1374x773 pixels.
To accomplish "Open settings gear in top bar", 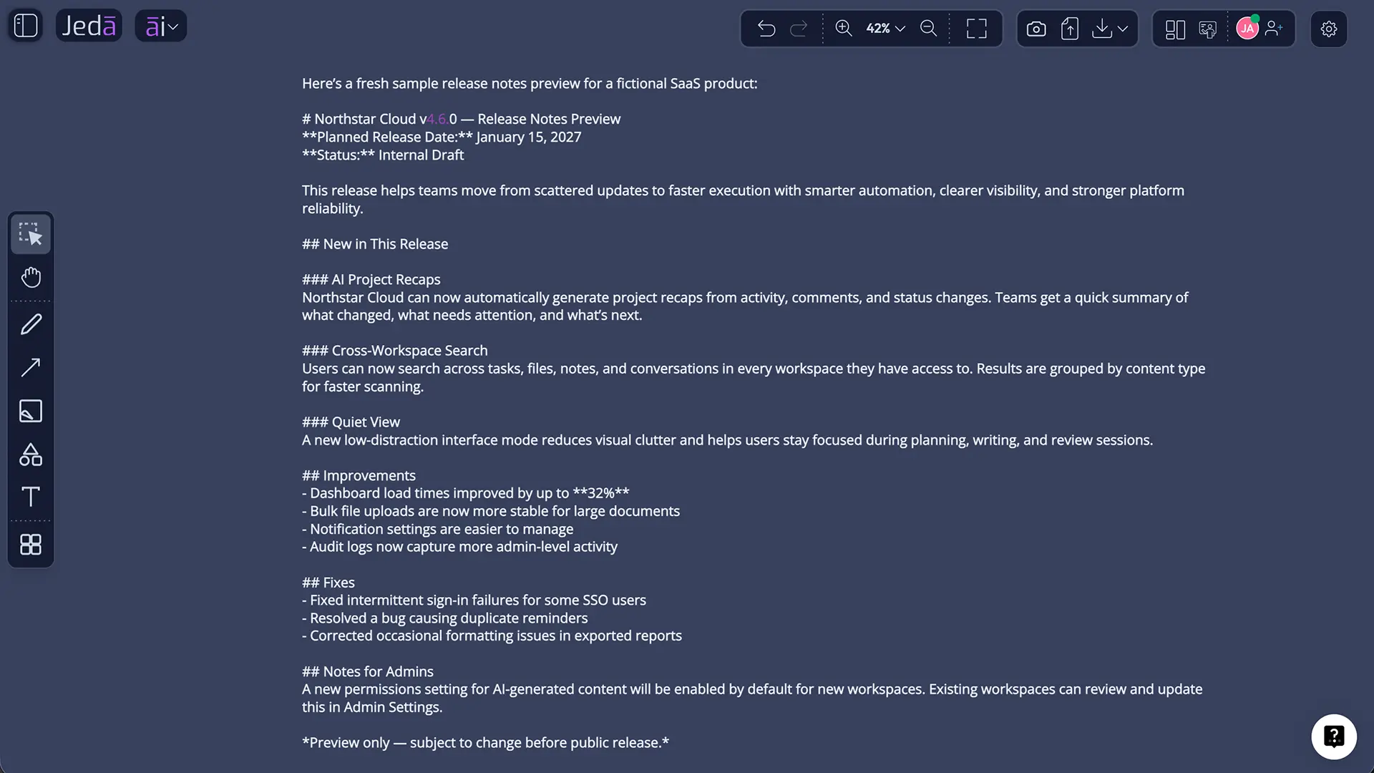I will pyautogui.click(x=1329, y=29).
